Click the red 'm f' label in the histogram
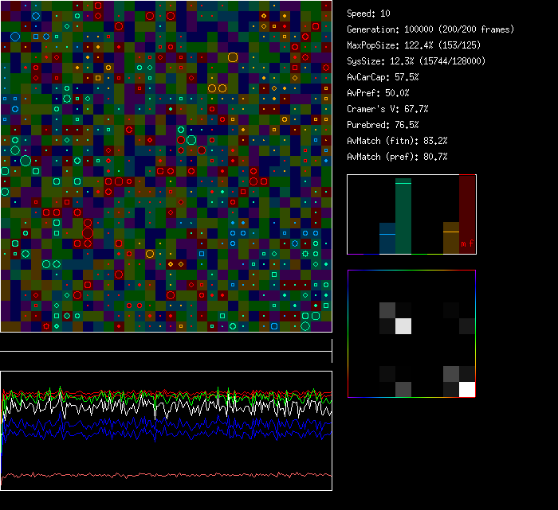This screenshot has width=558, height=510. 467,243
